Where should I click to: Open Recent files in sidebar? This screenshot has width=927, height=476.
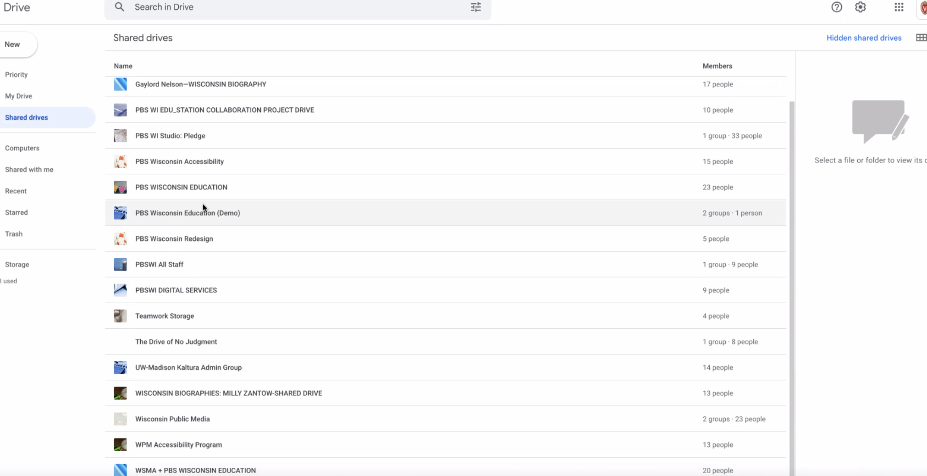(16, 191)
